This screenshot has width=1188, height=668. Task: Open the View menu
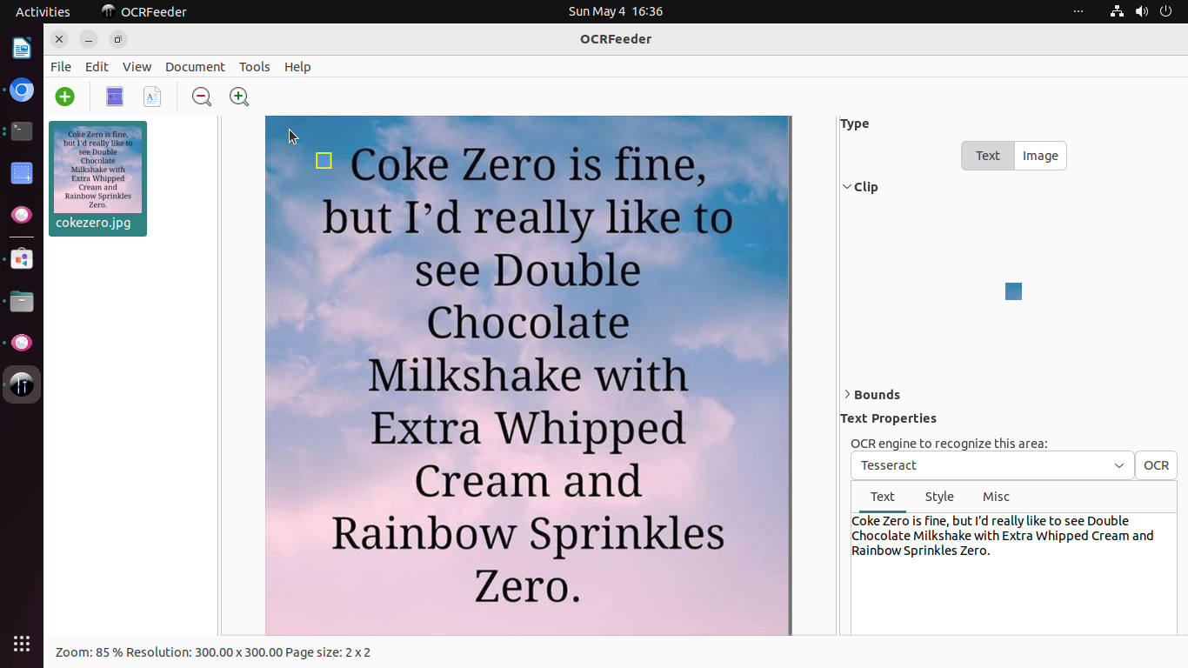click(137, 67)
